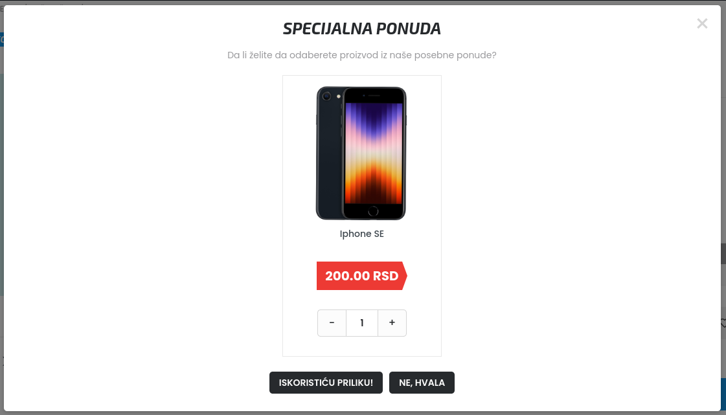
Task: Click the SPECIJALNA PONUDA title text
Action: coord(361,28)
